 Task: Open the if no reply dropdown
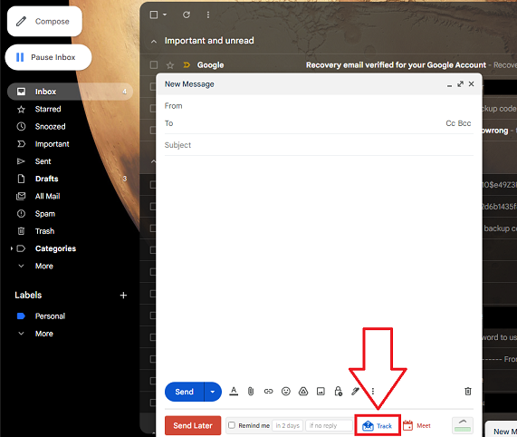329,426
